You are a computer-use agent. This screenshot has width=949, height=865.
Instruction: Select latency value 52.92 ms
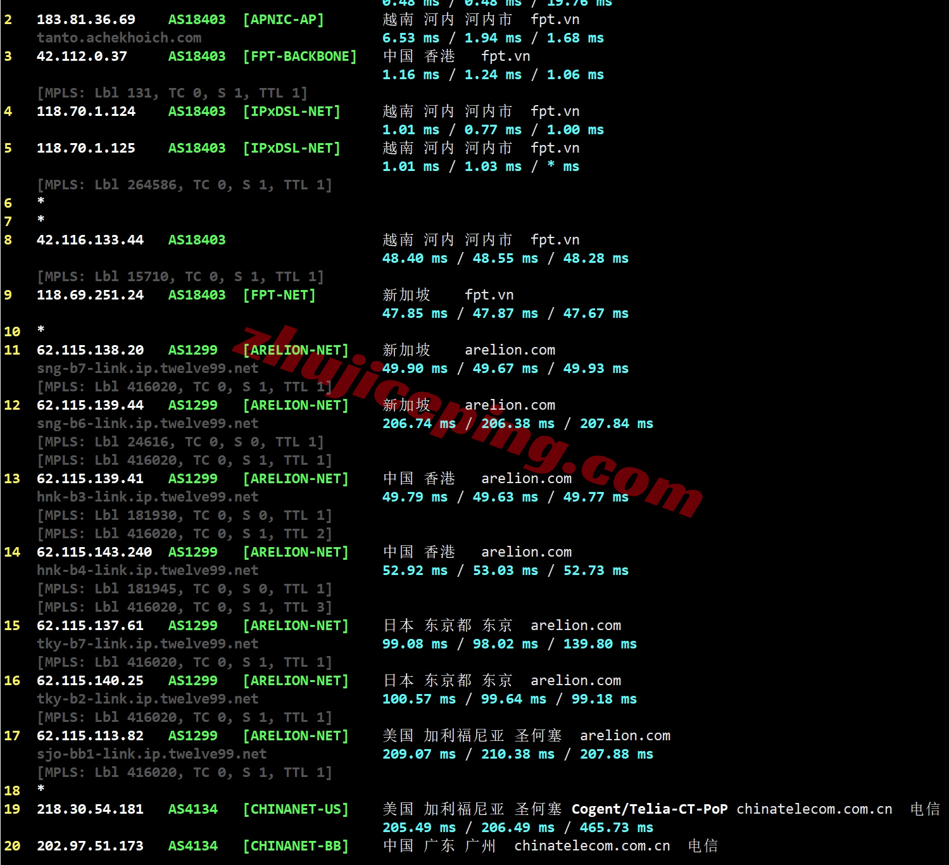click(x=415, y=571)
